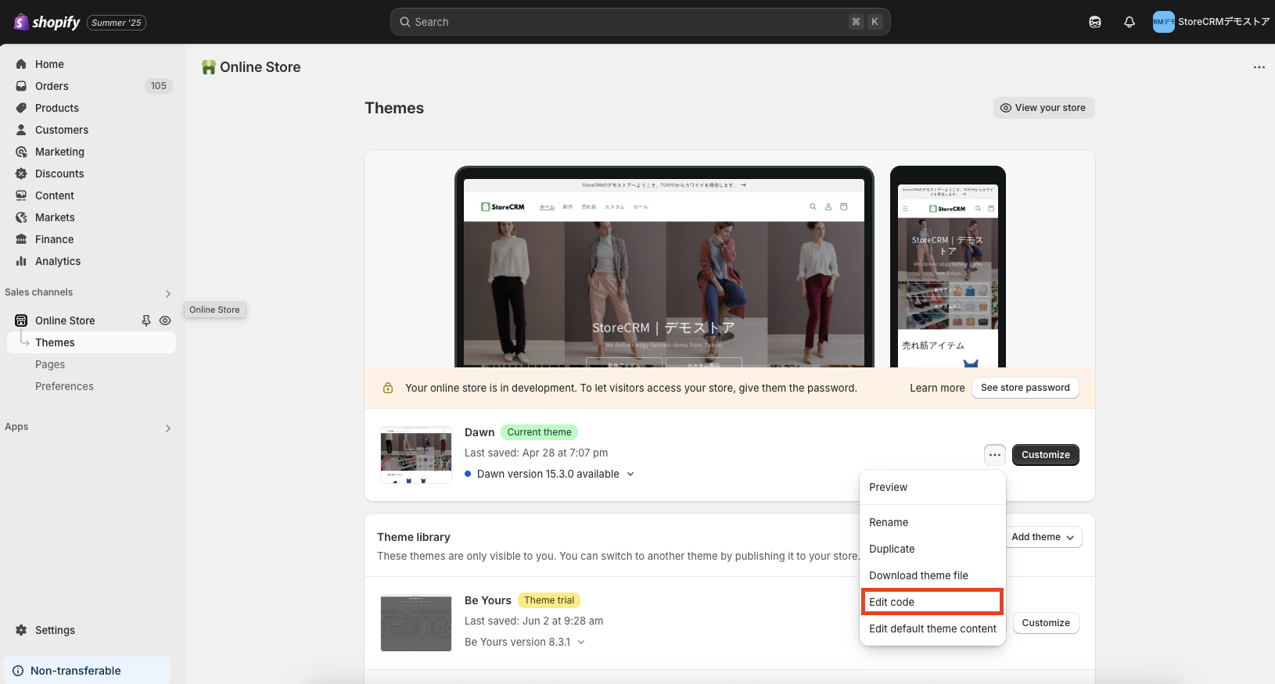This screenshot has height=684, width=1275.
Task: Open the Sidekick assistant icon
Action: pos(1095,22)
